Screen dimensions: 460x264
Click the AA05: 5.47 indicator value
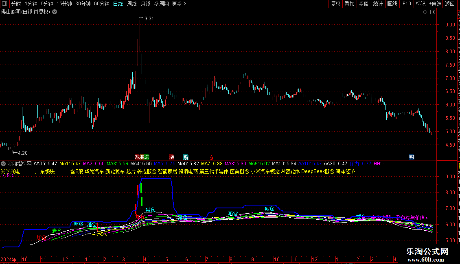pos(46,164)
